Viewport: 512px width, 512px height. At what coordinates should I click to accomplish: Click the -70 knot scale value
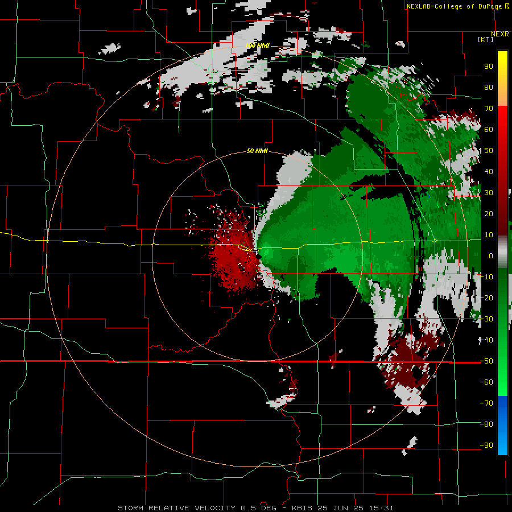point(487,403)
